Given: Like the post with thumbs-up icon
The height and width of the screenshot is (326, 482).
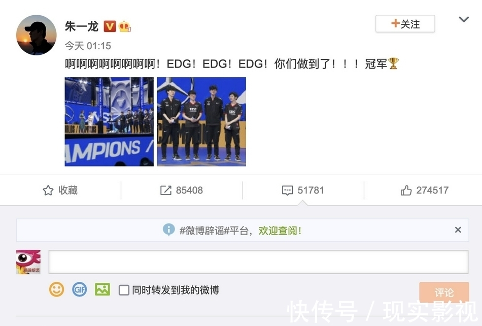Looking at the screenshot, I should [406, 190].
